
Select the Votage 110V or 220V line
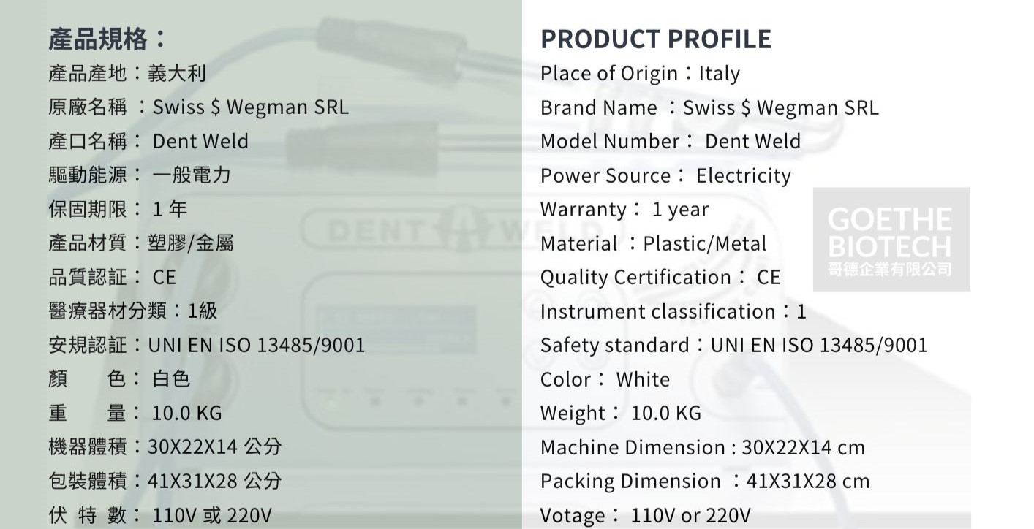[x=645, y=515]
